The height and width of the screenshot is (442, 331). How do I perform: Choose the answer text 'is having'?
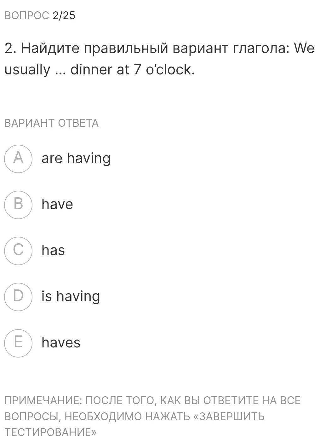[71, 296]
